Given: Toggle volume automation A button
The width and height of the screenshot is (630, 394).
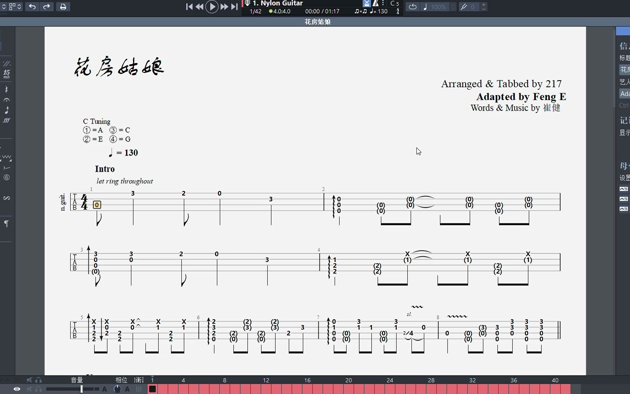Looking at the screenshot, I should click(x=105, y=389).
